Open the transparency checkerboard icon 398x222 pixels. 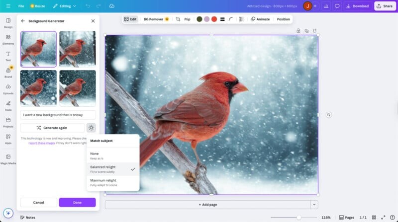pos(241,19)
